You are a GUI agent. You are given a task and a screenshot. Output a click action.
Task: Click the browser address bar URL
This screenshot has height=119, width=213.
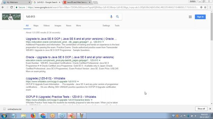click(112, 7)
